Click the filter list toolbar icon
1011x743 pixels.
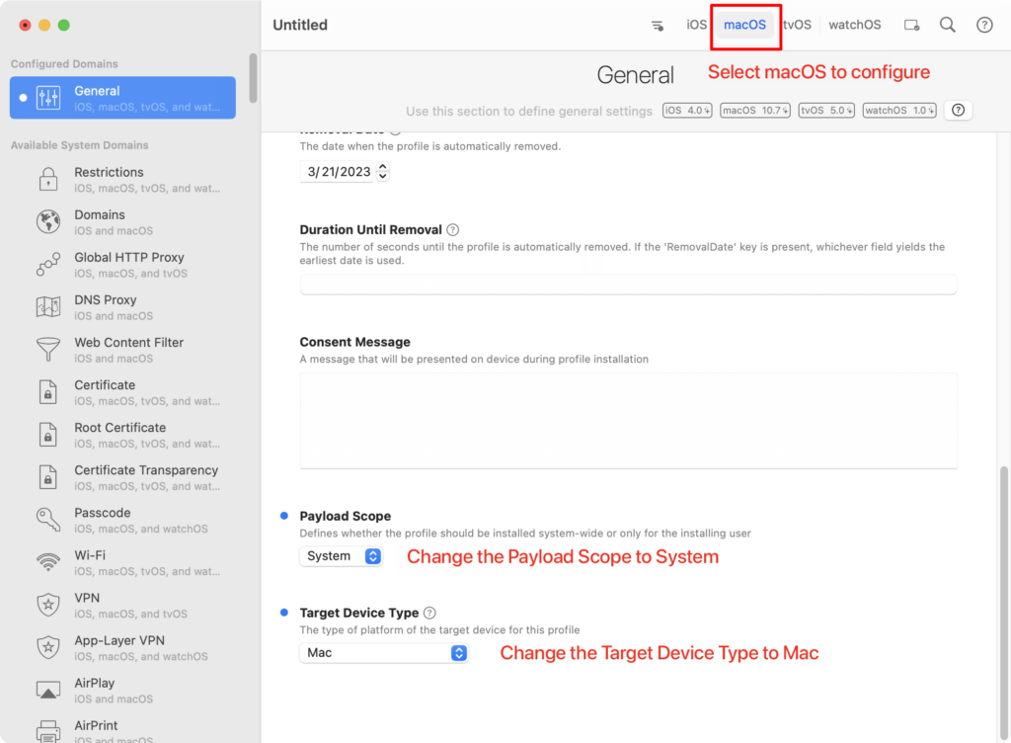click(657, 26)
